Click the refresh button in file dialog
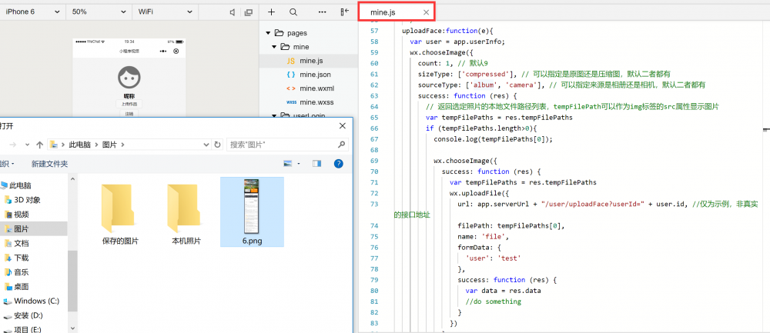Image resolution: width=770 pixels, height=333 pixels. coord(218,144)
